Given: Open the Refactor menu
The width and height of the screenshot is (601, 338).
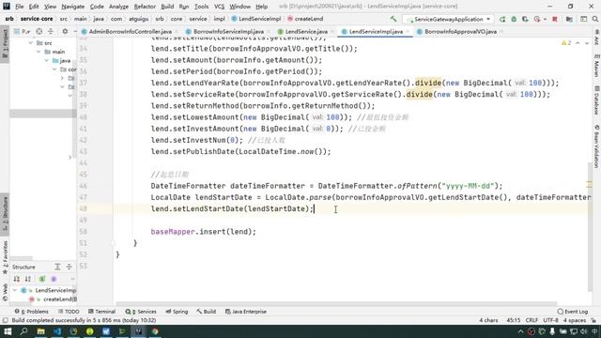Looking at the screenshot, I should coord(145,7).
